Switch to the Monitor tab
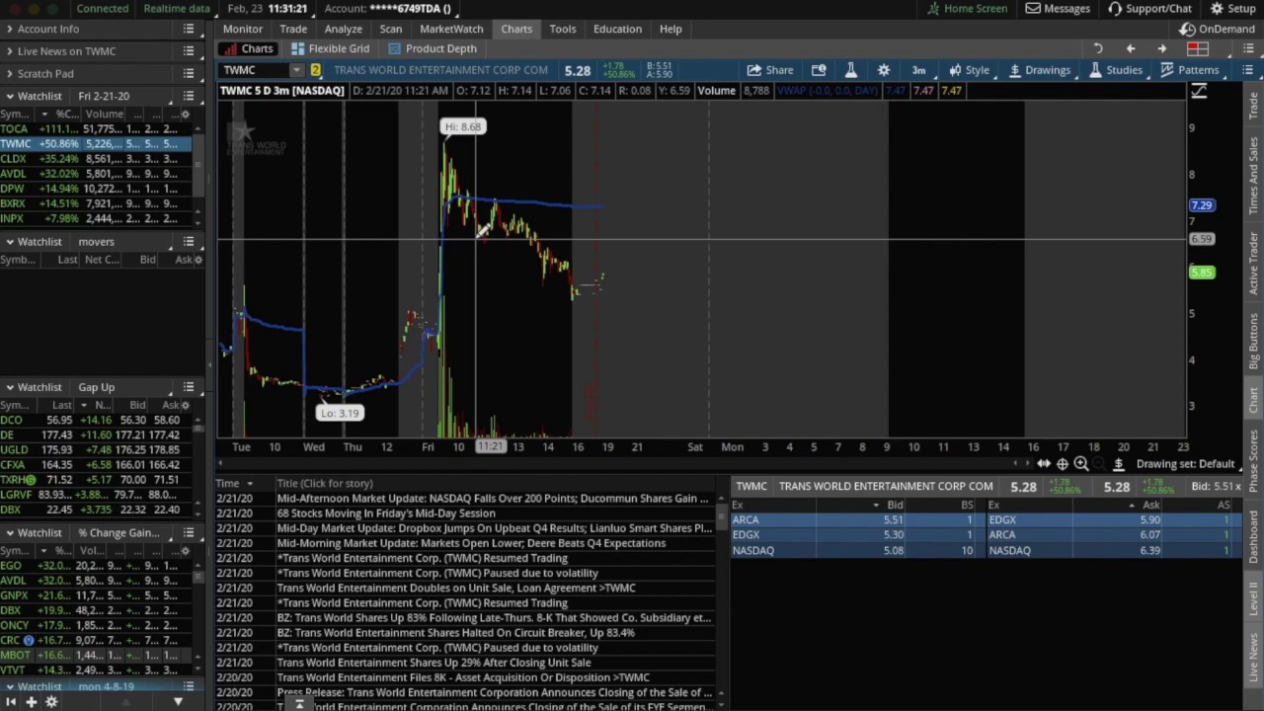The height and width of the screenshot is (711, 1264). 243,29
